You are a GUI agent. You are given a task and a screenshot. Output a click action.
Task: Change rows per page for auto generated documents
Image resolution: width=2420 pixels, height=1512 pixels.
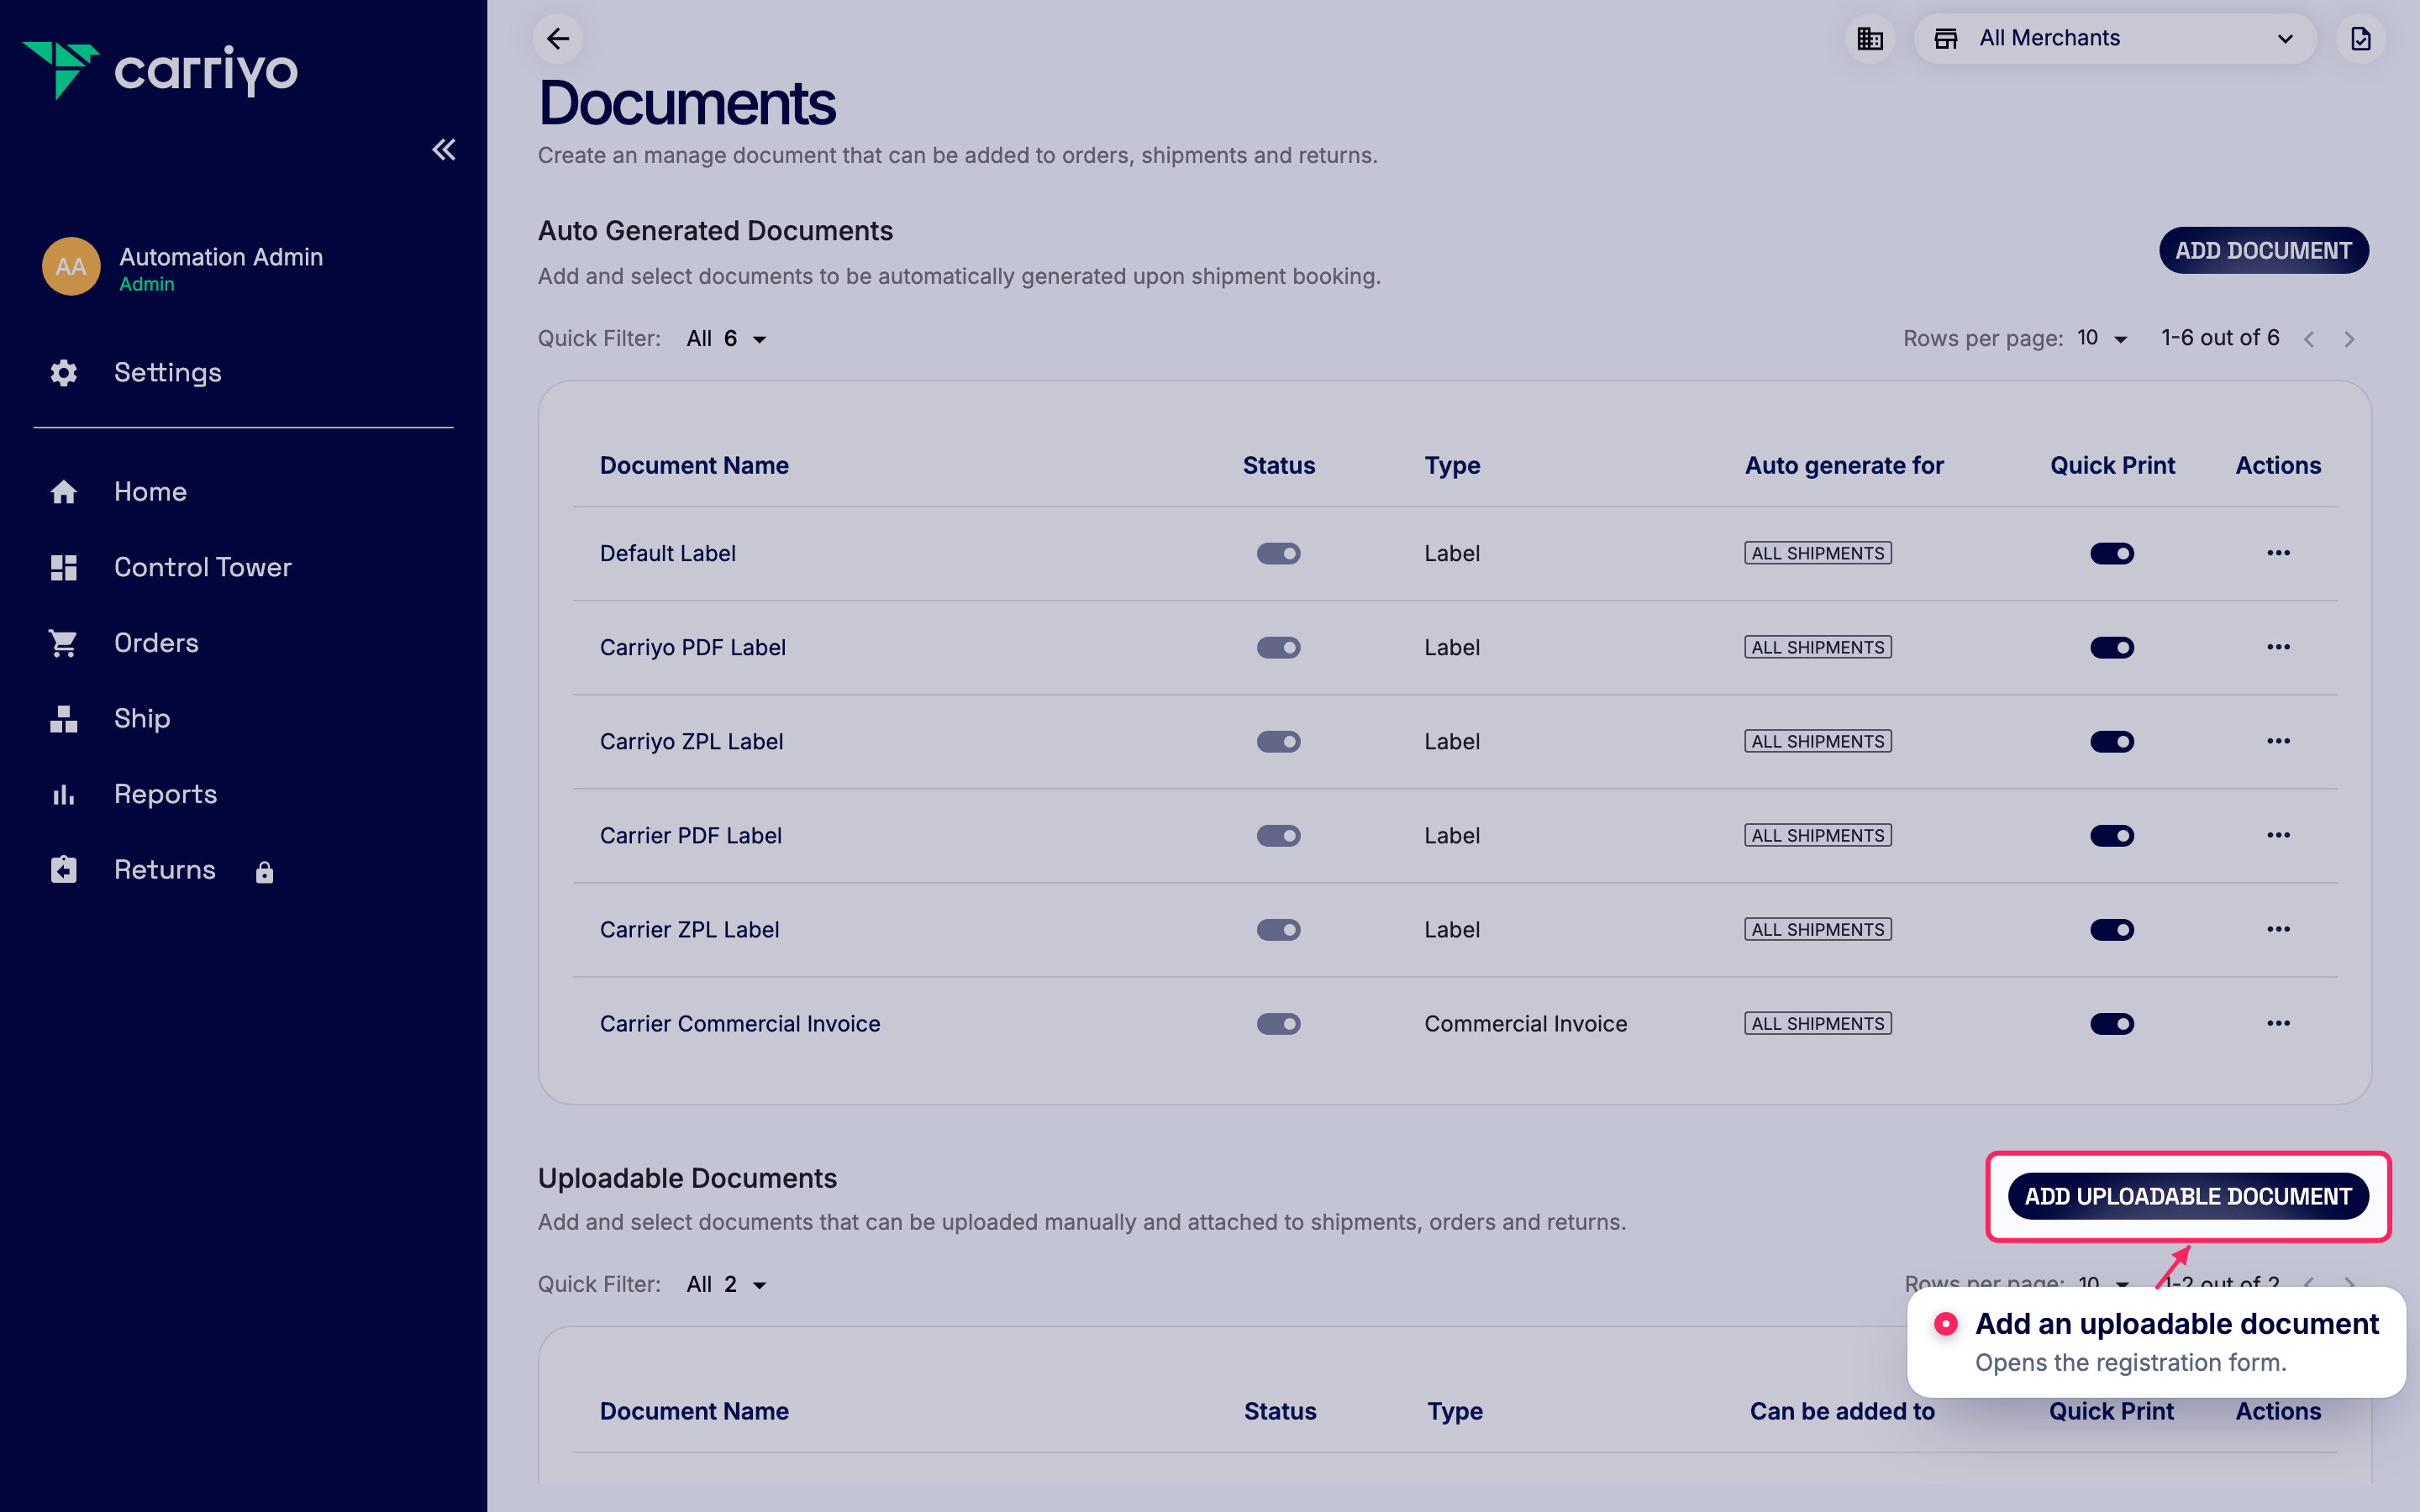pos(2102,338)
